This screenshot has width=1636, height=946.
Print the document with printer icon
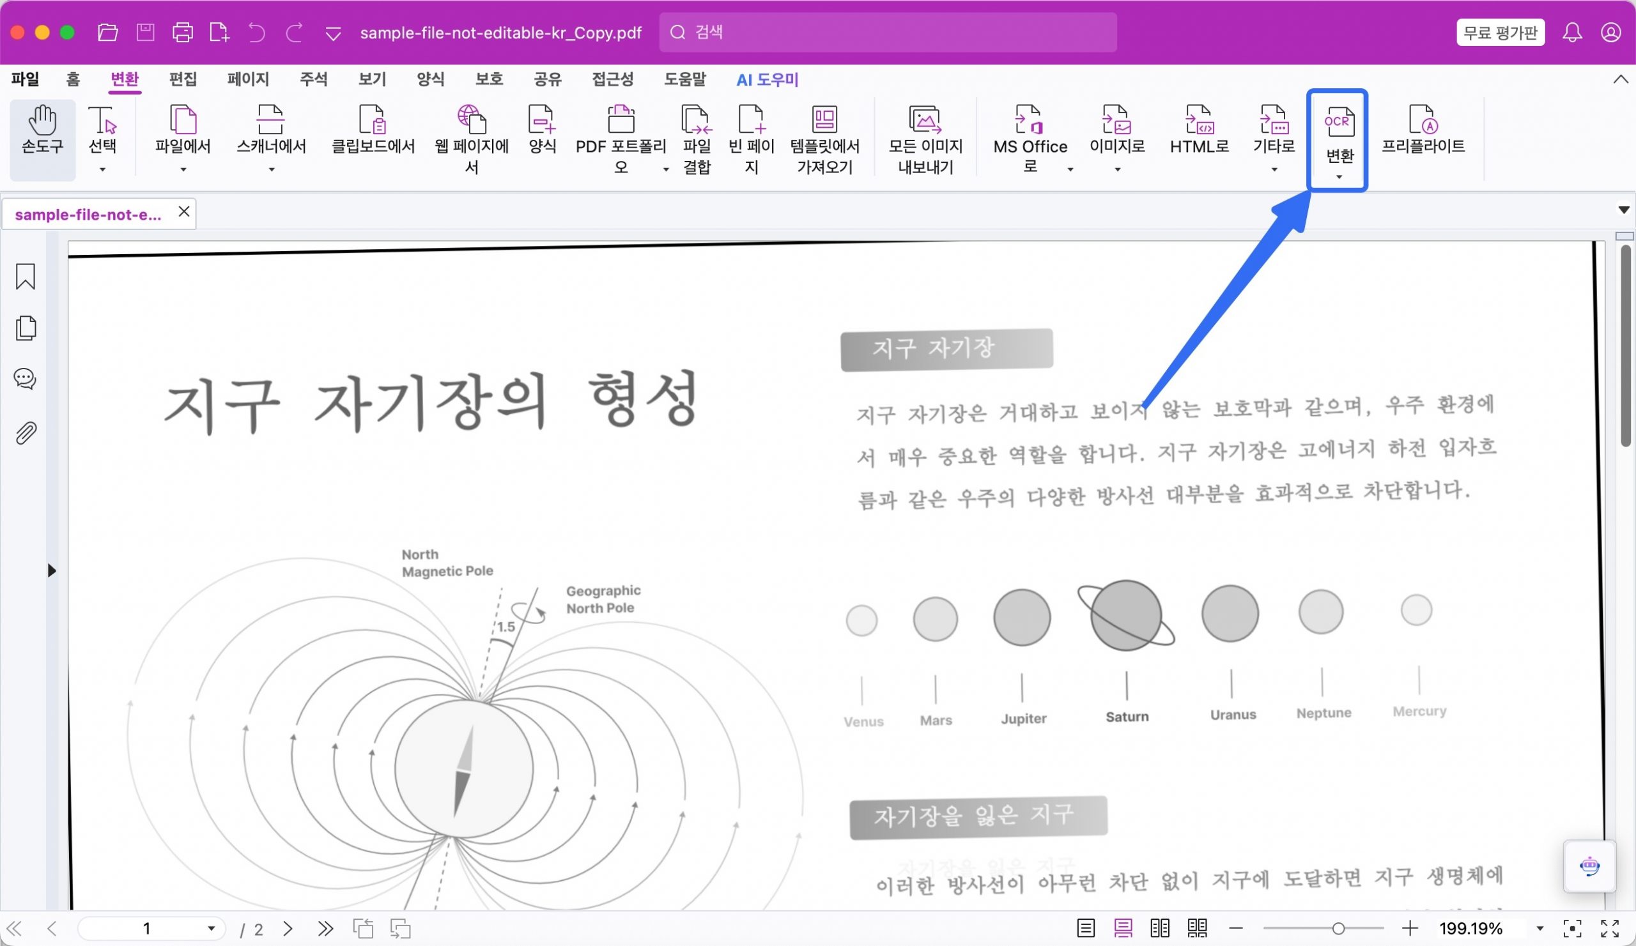182,32
